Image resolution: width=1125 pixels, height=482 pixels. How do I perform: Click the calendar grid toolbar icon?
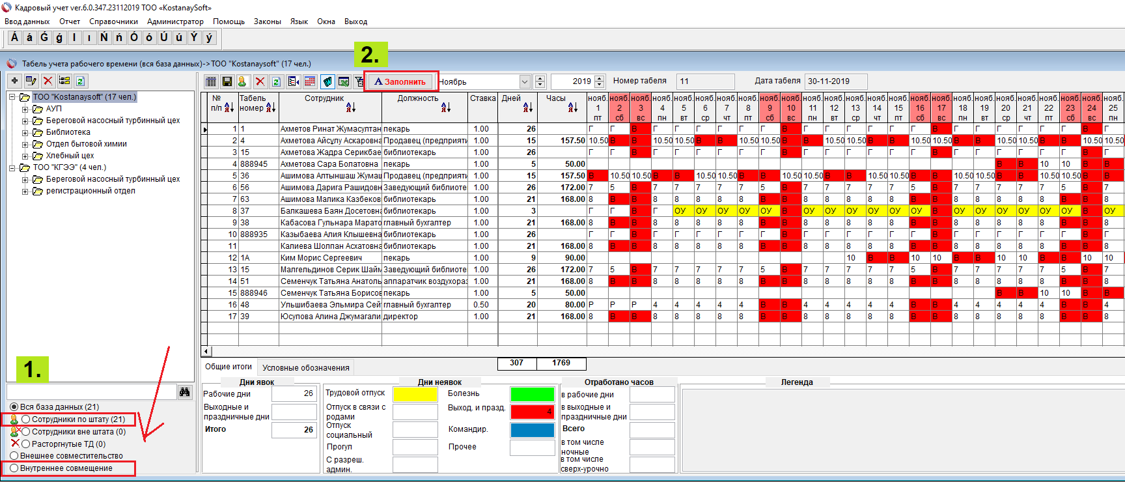(310, 81)
